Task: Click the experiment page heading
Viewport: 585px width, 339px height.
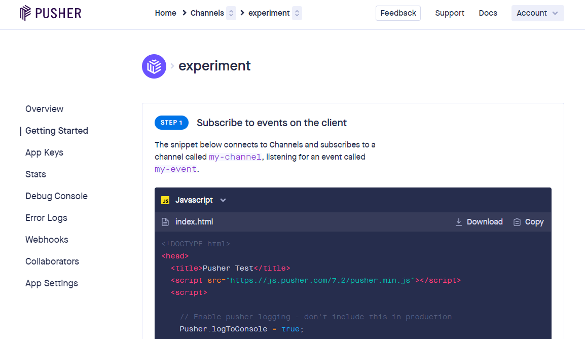Action: [214, 66]
